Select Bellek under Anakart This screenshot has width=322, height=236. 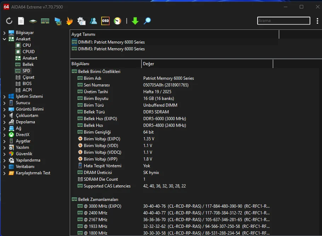(28, 64)
